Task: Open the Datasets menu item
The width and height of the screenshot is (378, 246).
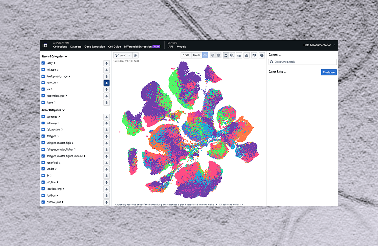Action: click(x=76, y=47)
